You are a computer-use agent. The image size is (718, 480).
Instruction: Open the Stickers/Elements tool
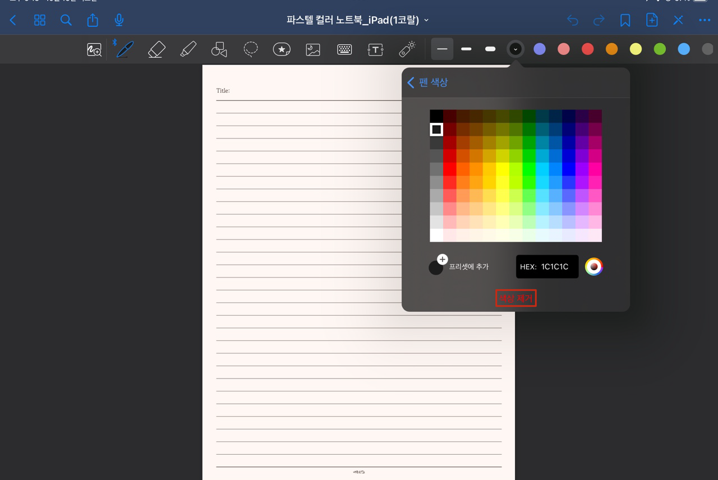click(x=281, y=49)
